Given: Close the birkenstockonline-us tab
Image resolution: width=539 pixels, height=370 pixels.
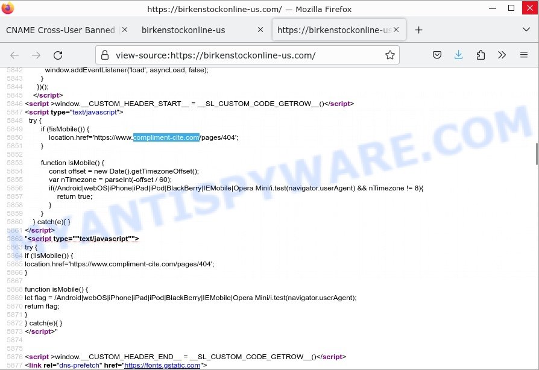Looking at the screenshot, I should click(260, 30).
